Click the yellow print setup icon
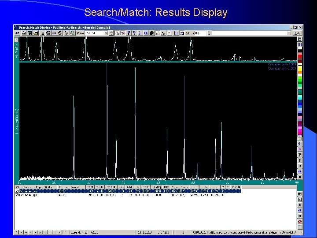Screen dimensions: 317x238 [x=36, y=33]
